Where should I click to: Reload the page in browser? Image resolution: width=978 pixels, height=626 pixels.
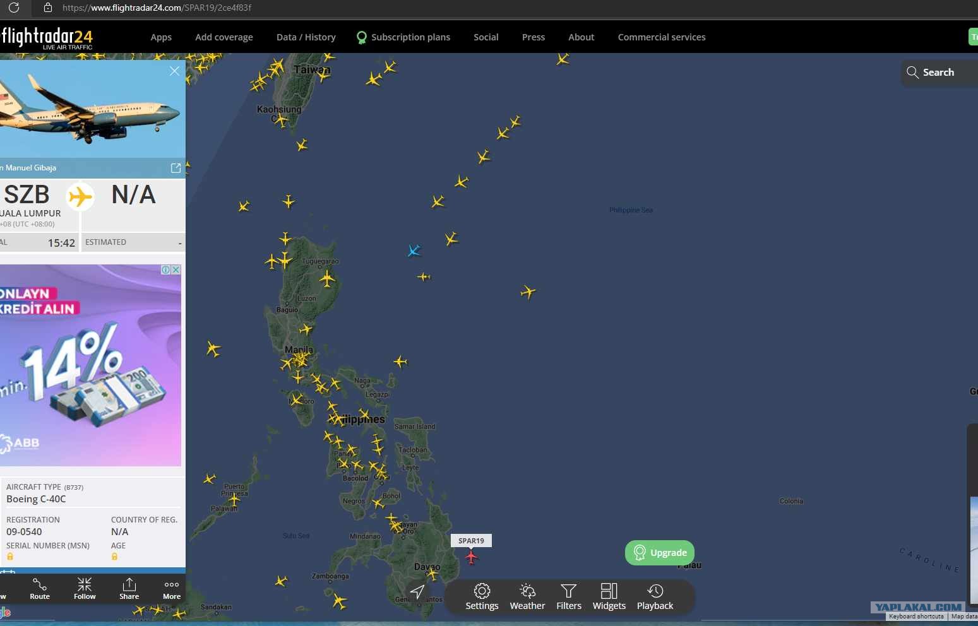[x=14, y=8]
